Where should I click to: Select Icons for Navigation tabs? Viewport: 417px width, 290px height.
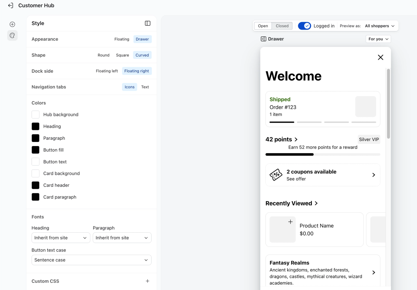coord(130,87)
